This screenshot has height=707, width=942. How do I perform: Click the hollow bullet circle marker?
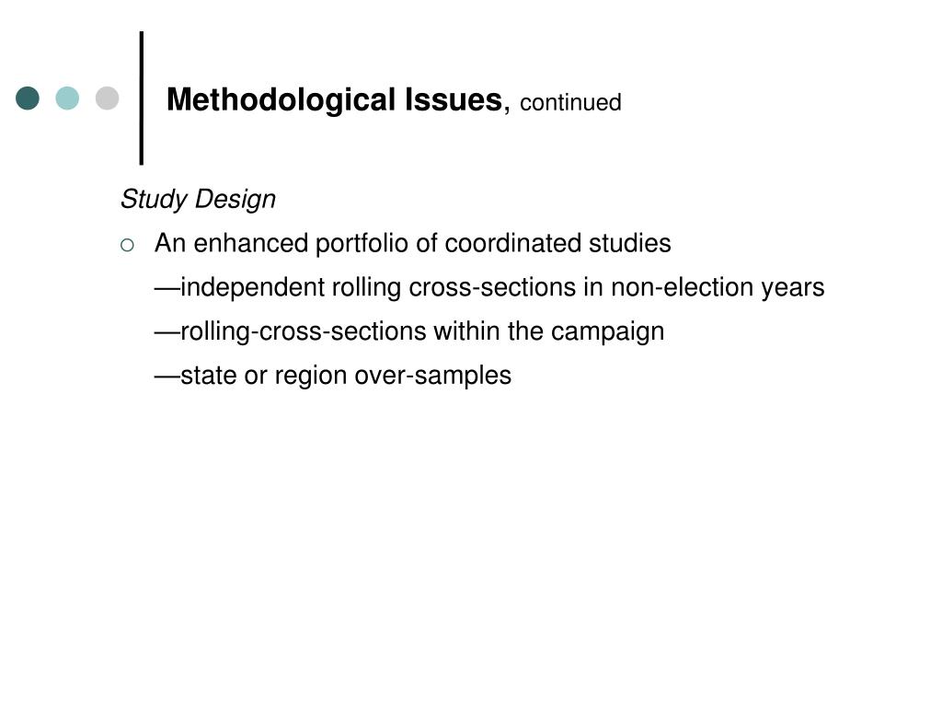click(127, 245)
